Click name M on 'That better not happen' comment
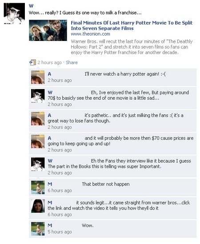This screenshot has width=200, height=244. 50,184
